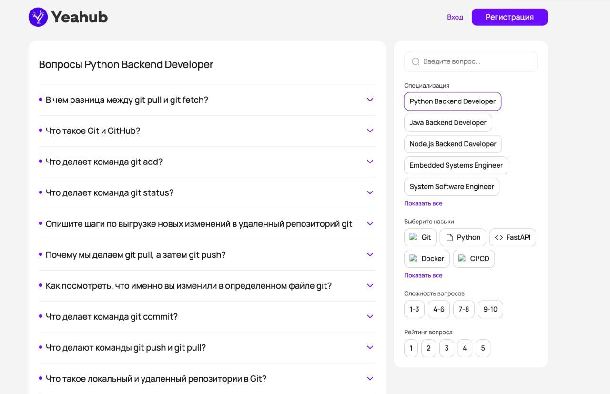Filter by question rating 5

[x=483, y=348]
